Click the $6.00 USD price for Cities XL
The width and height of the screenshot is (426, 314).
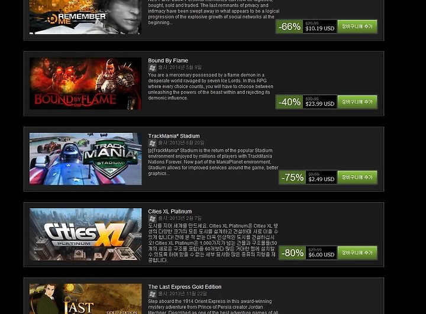pos(321,255)
